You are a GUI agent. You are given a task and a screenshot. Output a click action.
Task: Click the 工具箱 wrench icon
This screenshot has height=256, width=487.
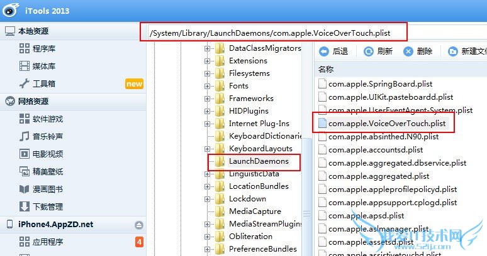tap(25, 83)
